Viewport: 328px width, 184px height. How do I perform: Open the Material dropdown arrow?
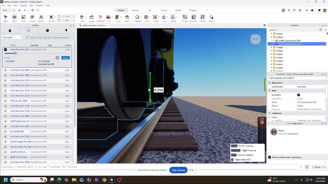coord(141,17)
